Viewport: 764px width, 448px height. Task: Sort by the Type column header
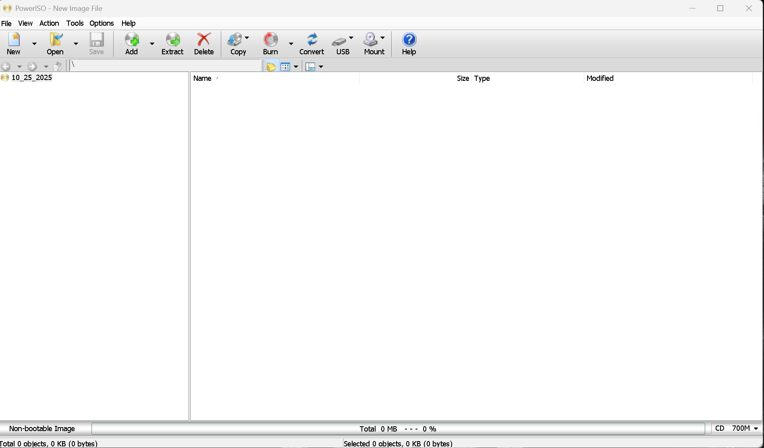(x=528, y=78)
